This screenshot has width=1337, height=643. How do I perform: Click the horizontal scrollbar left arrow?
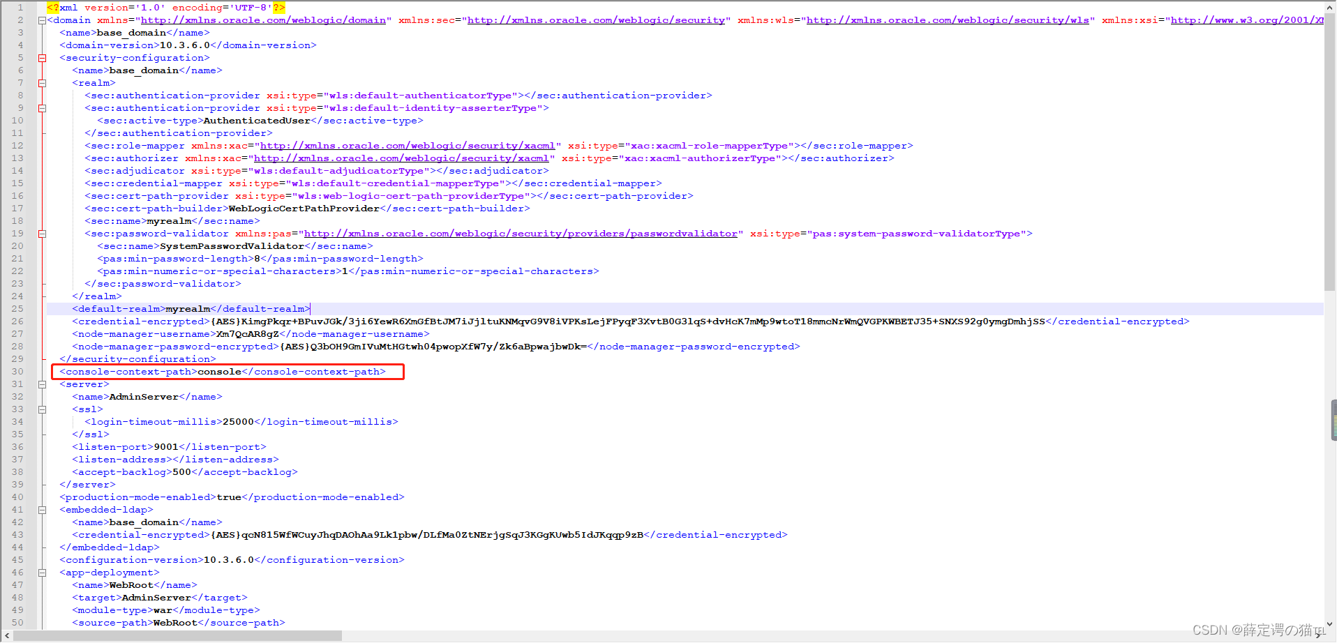point(6,636)
